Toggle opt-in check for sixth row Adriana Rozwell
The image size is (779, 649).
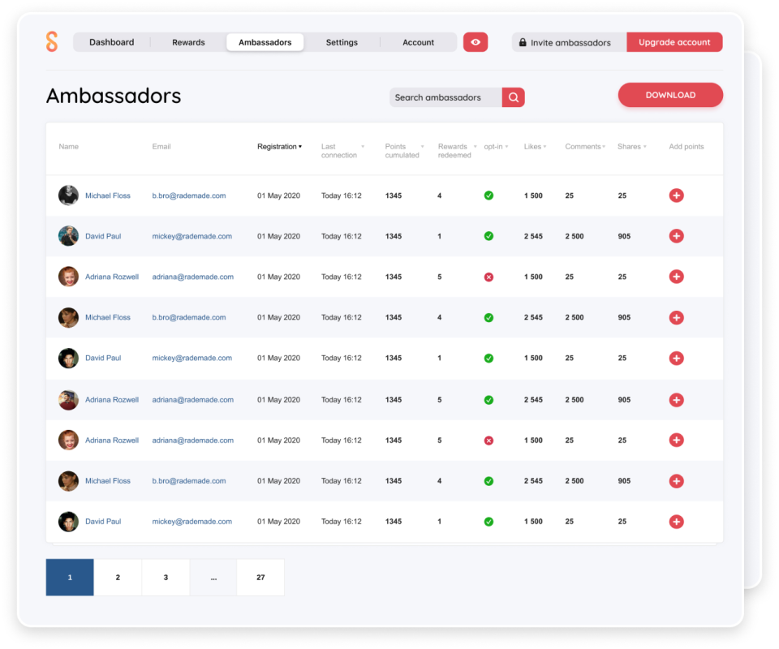pyautogui.click(x=488, y=400)
